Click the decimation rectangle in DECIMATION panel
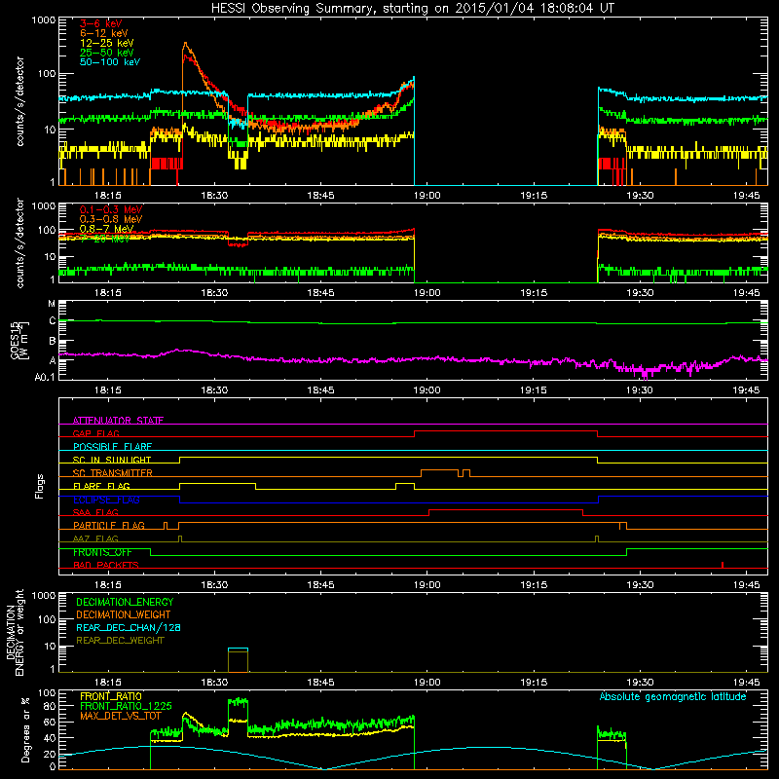 point(238,660)
